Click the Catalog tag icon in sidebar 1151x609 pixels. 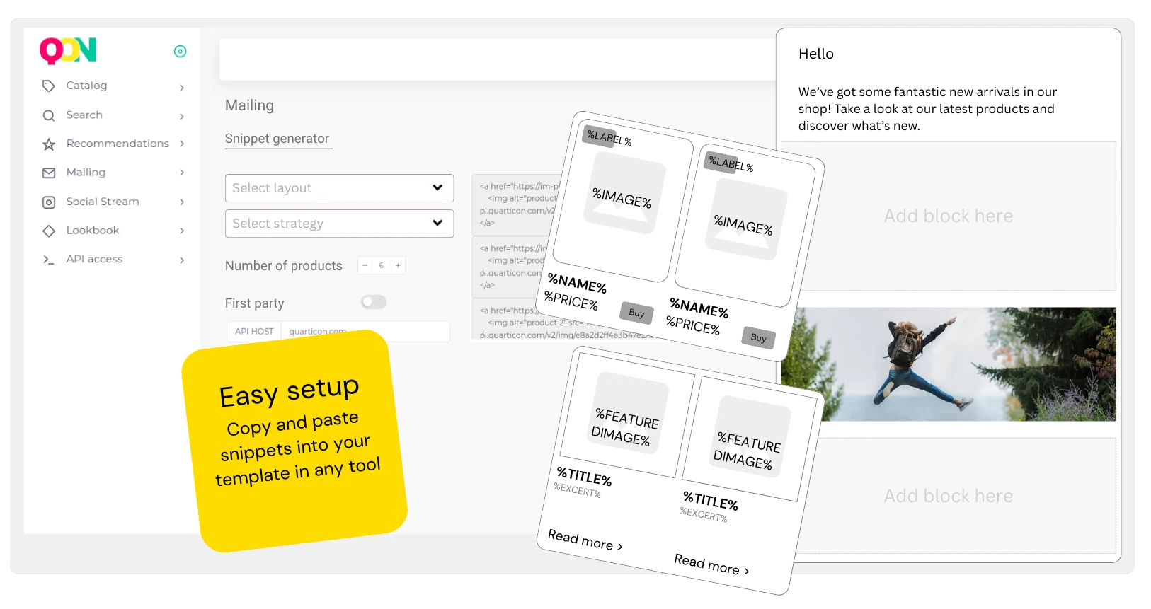(x=48, y=86)
